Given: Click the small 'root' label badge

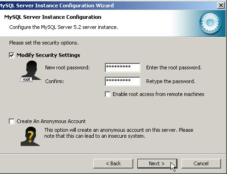Looking at the screenshot, I should pos(26,79).
